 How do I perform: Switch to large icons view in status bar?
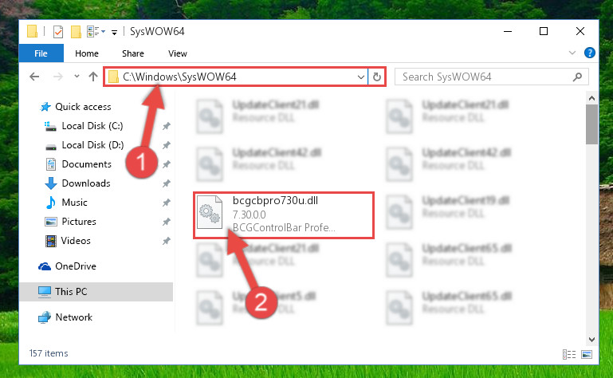(587, 355)
